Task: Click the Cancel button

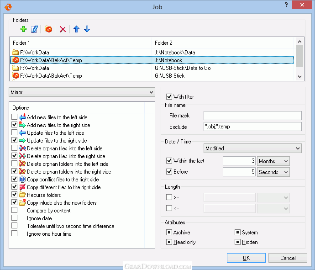Action: 288,258
